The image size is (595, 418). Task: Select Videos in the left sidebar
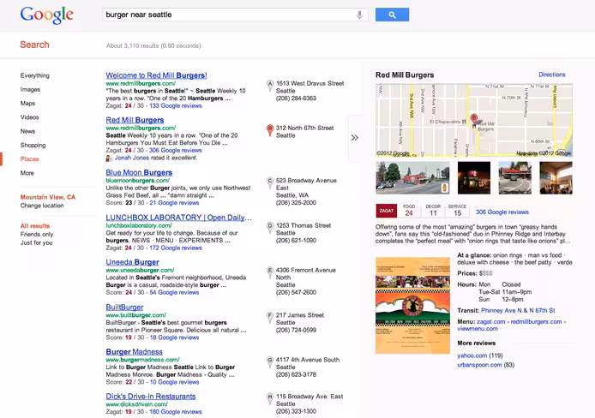30,117
